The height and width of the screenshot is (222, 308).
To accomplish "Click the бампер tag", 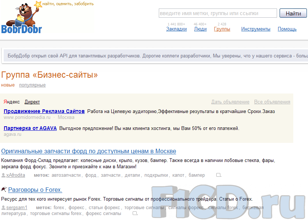I will tap(197, 175).
